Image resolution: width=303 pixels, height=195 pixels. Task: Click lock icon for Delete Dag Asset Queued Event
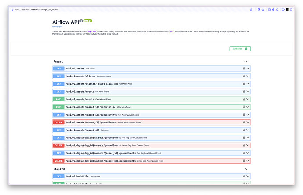244,161
